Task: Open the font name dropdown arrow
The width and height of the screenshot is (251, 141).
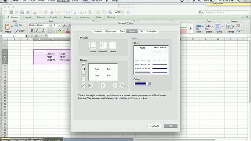Action: tap(50, 25)
